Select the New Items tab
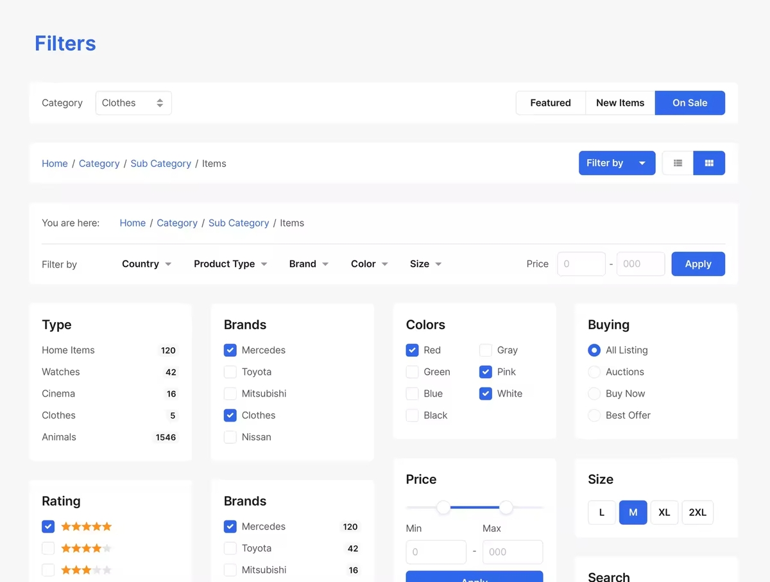Image resolution: width=770 pixels, height=582 pixels. coord(620,103)
